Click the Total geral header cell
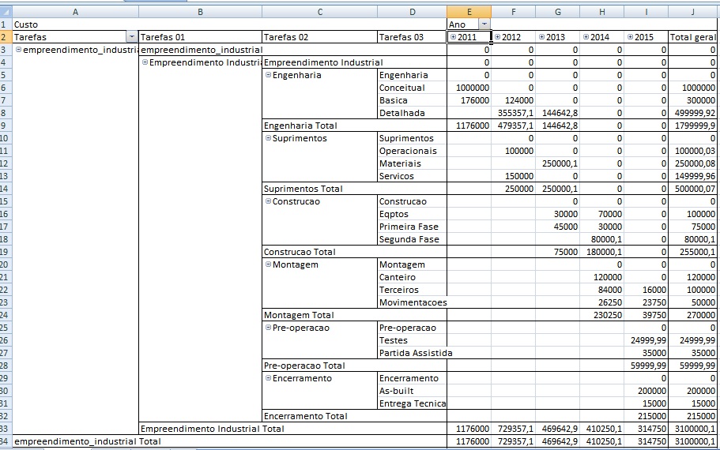Screen dimensions: 720x450 tap(693, 36)
